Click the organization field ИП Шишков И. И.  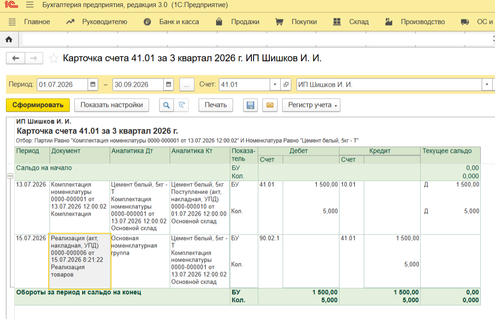(x=389, y=84)
